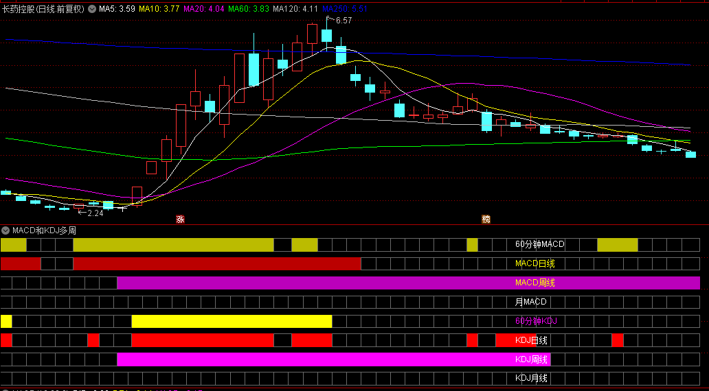The image size is (709, 391).
Task: Click the highest red candle under 6.57
Action: click(312, 34)
